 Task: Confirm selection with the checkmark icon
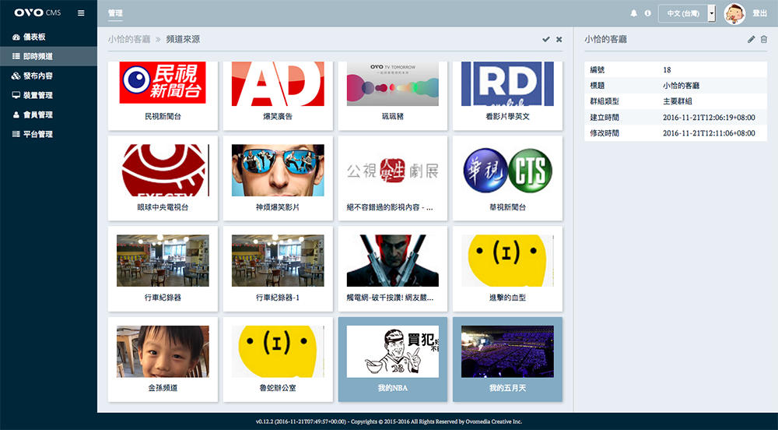click(545, 39)
